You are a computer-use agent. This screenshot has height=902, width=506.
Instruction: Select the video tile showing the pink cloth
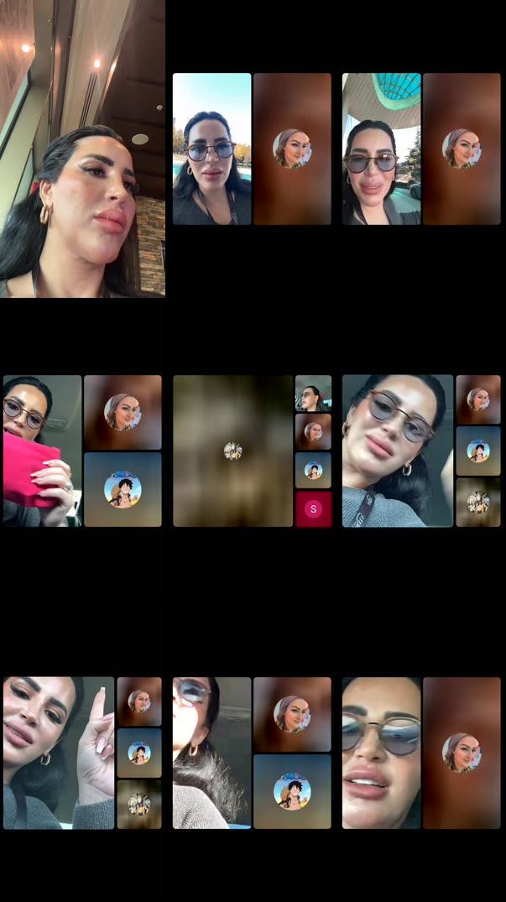coord(42,451)
